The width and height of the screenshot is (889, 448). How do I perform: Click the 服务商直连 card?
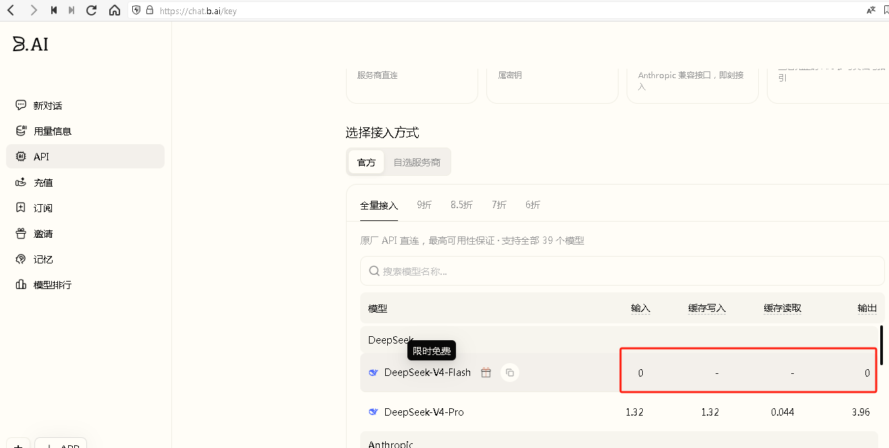[412, 84]
